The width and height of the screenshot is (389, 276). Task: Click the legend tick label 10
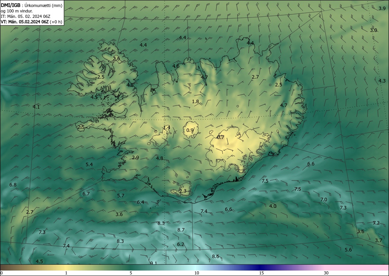[197, 273]
